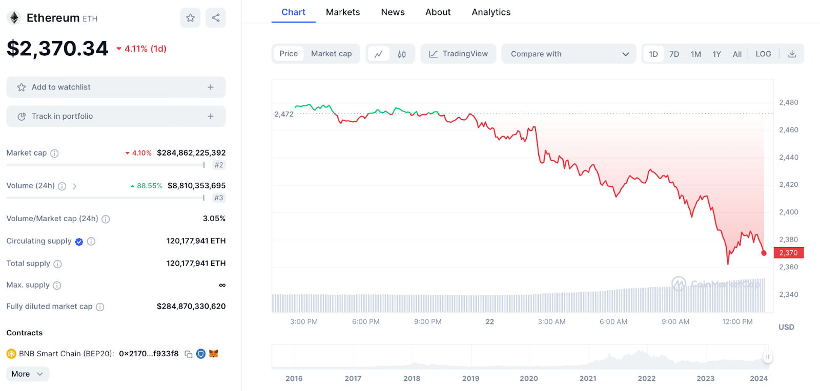Click the 3.05% volume/market cap value
The image size is (820, 391).
pyautogui.click(x=214, y=219)
